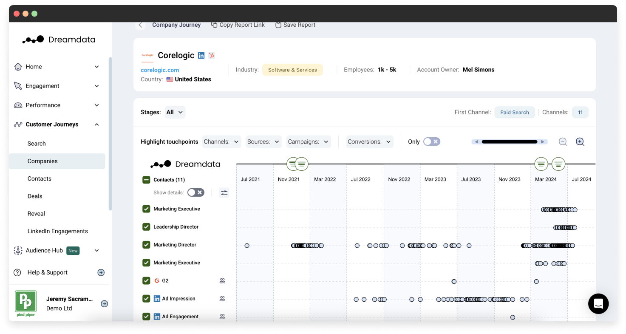Click arrow icon next to Jeremy Sacram...
The height and width of the screenshot is (334, 626).
(104, 304)
